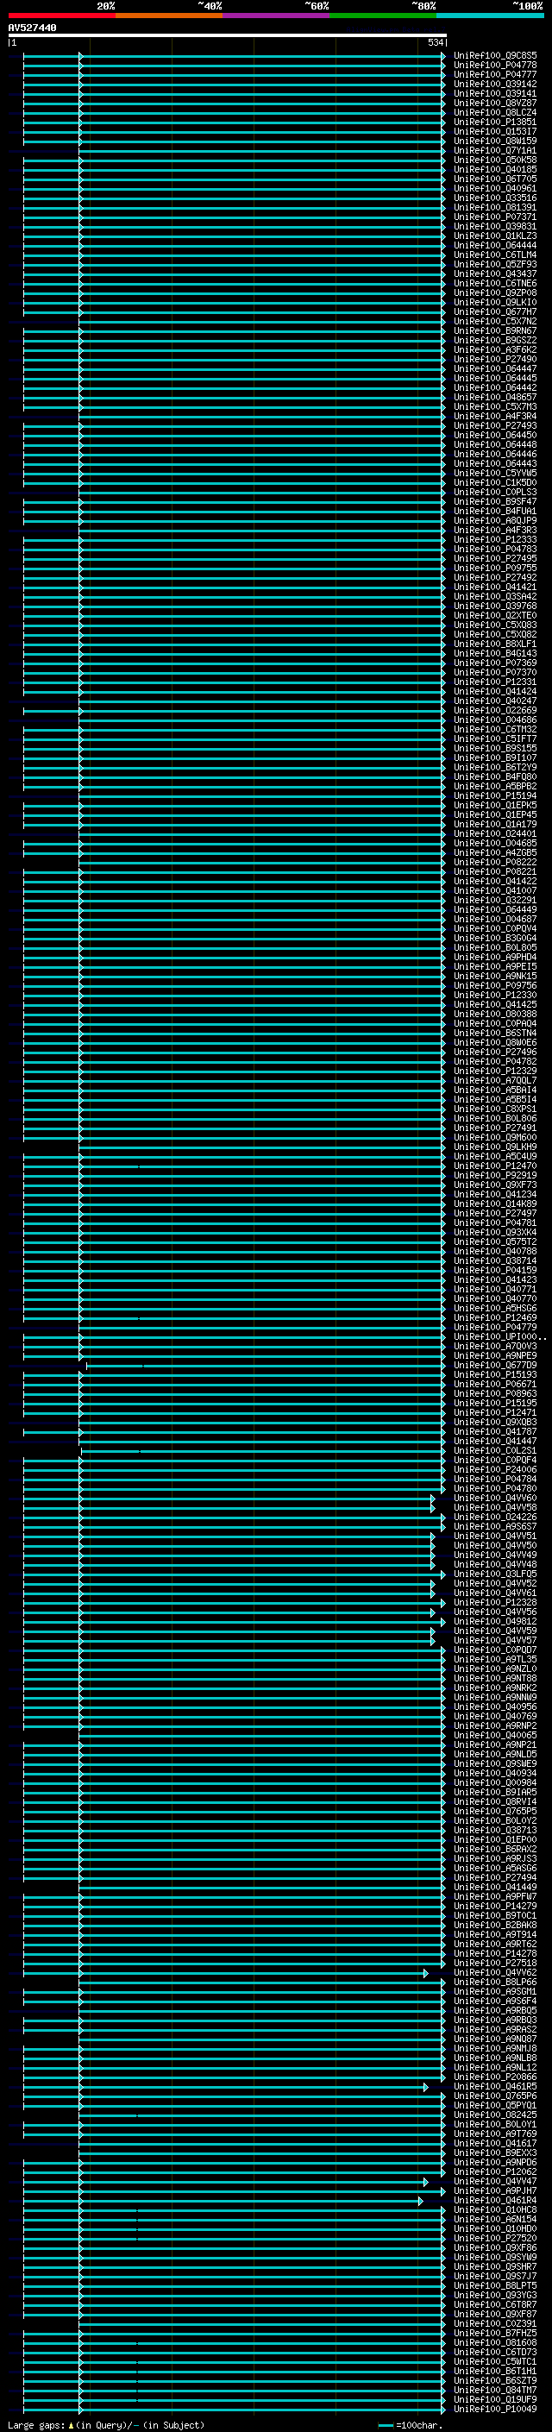This screenshot has width=552, height=2432.
Task: Click the red 20% identity legend band
Action: [61, 16]
